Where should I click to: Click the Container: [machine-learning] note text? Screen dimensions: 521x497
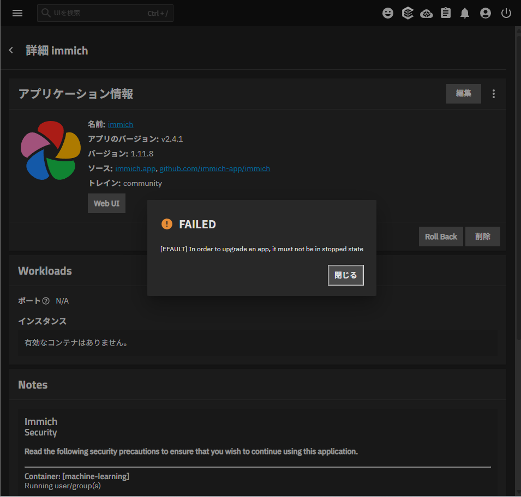[x=77, y=476]
